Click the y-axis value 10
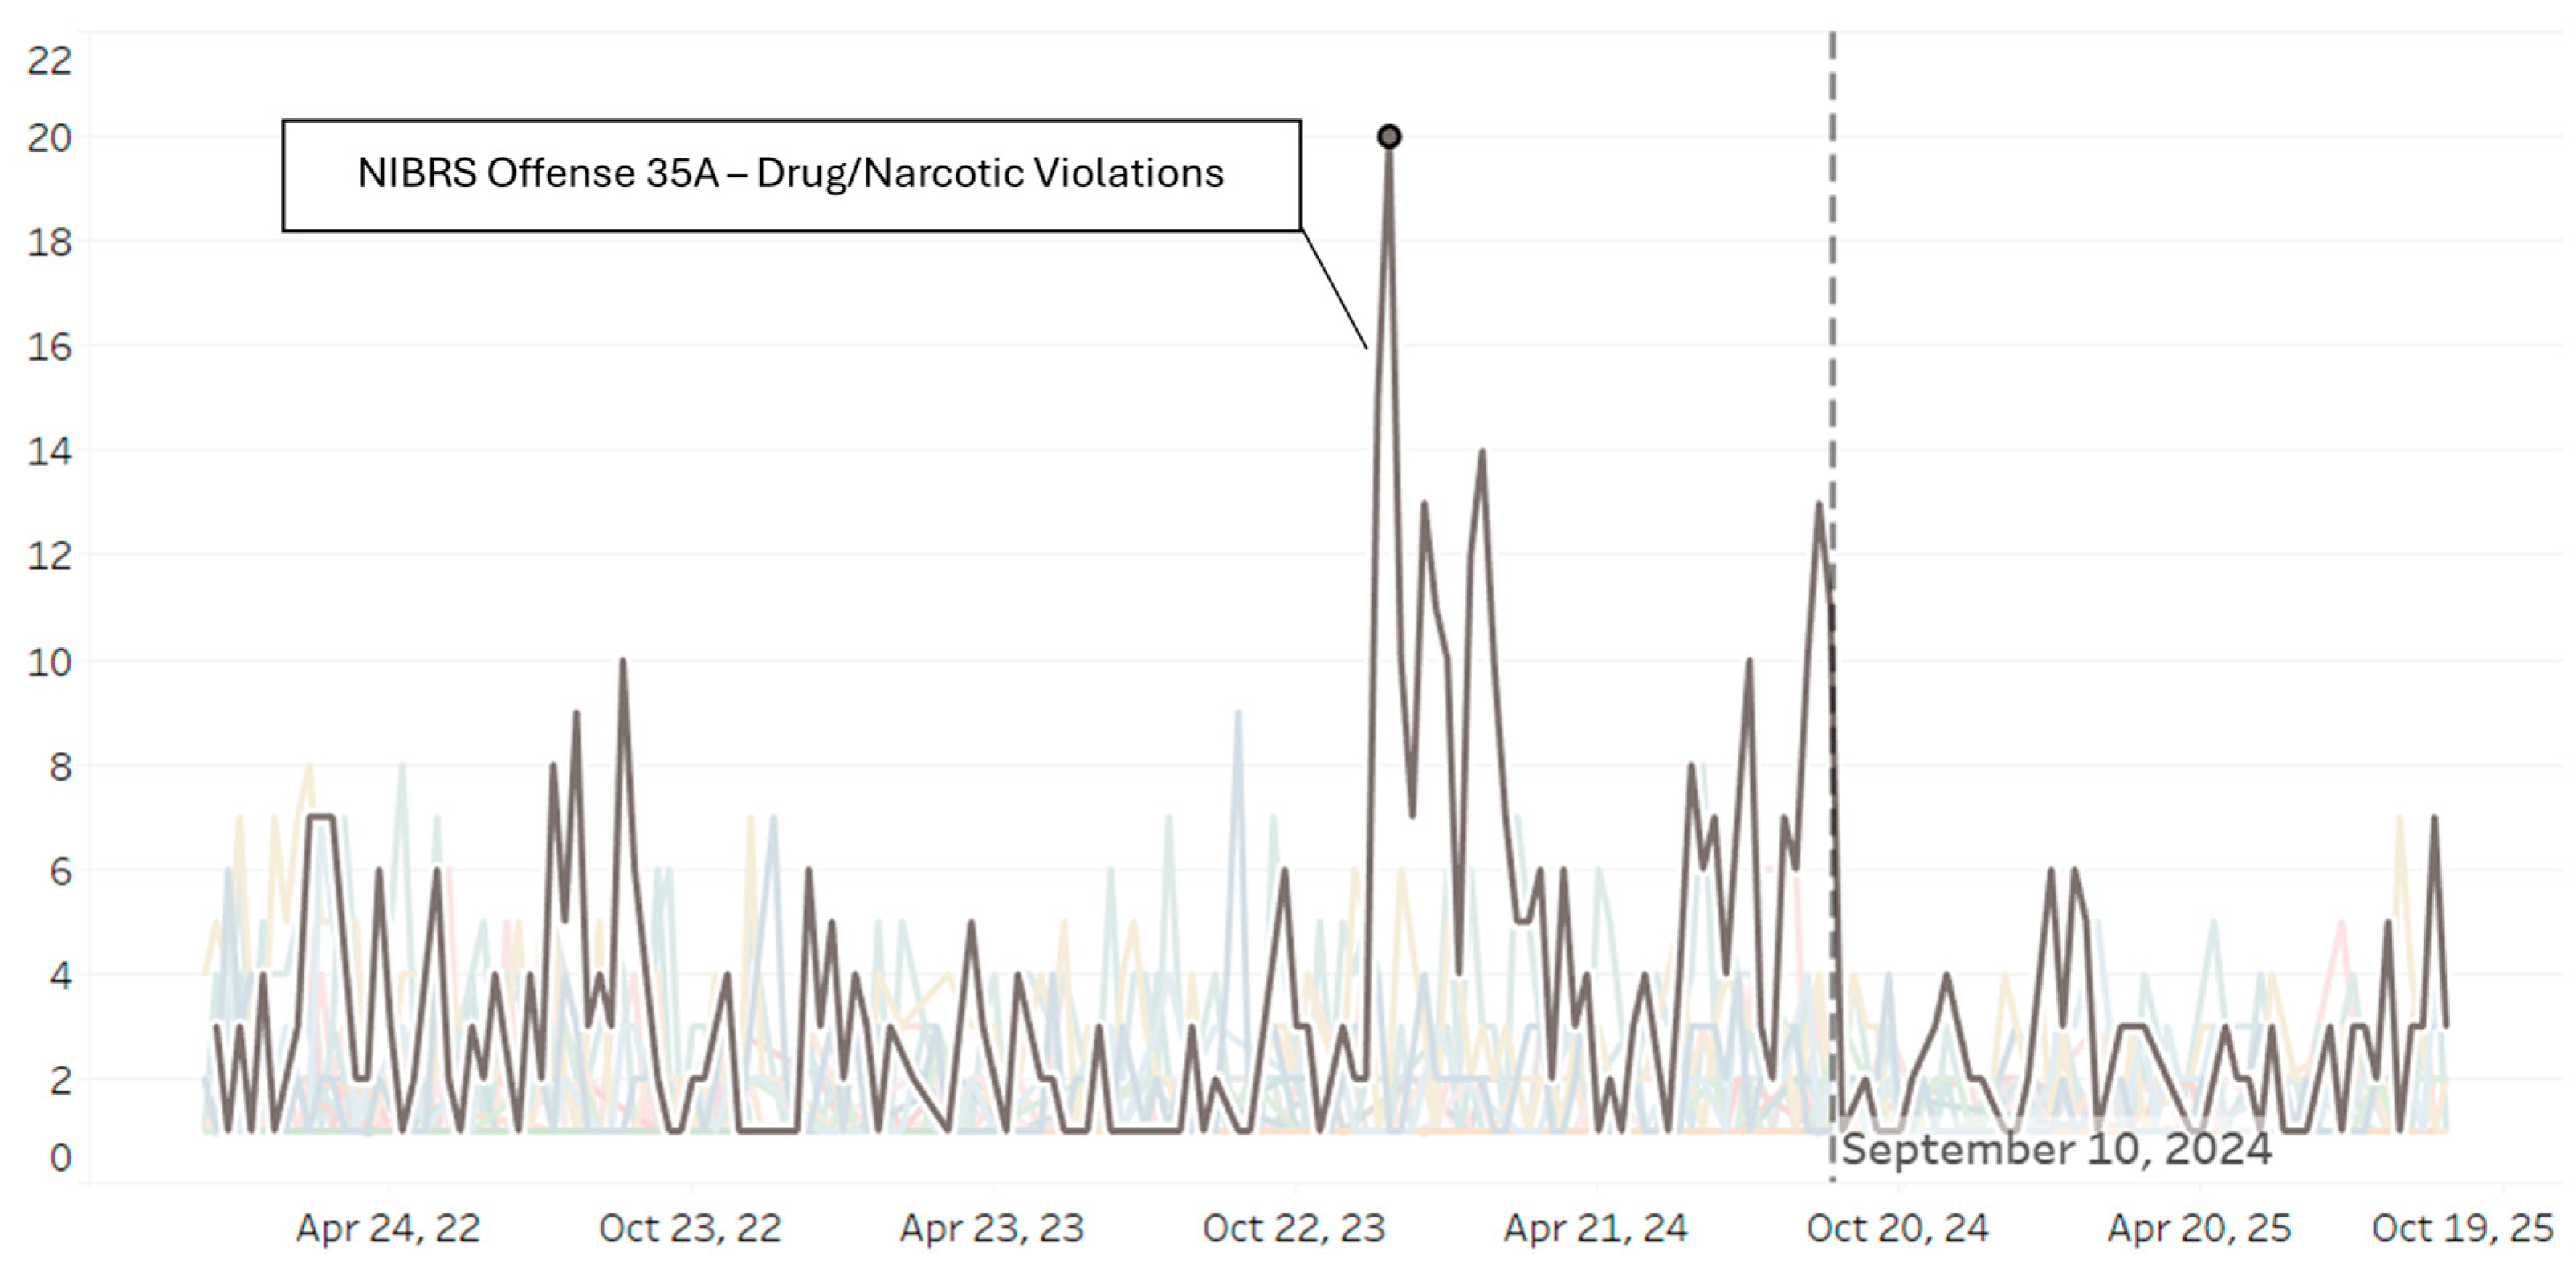2576x1276 pixels. [x=49, y=661]
